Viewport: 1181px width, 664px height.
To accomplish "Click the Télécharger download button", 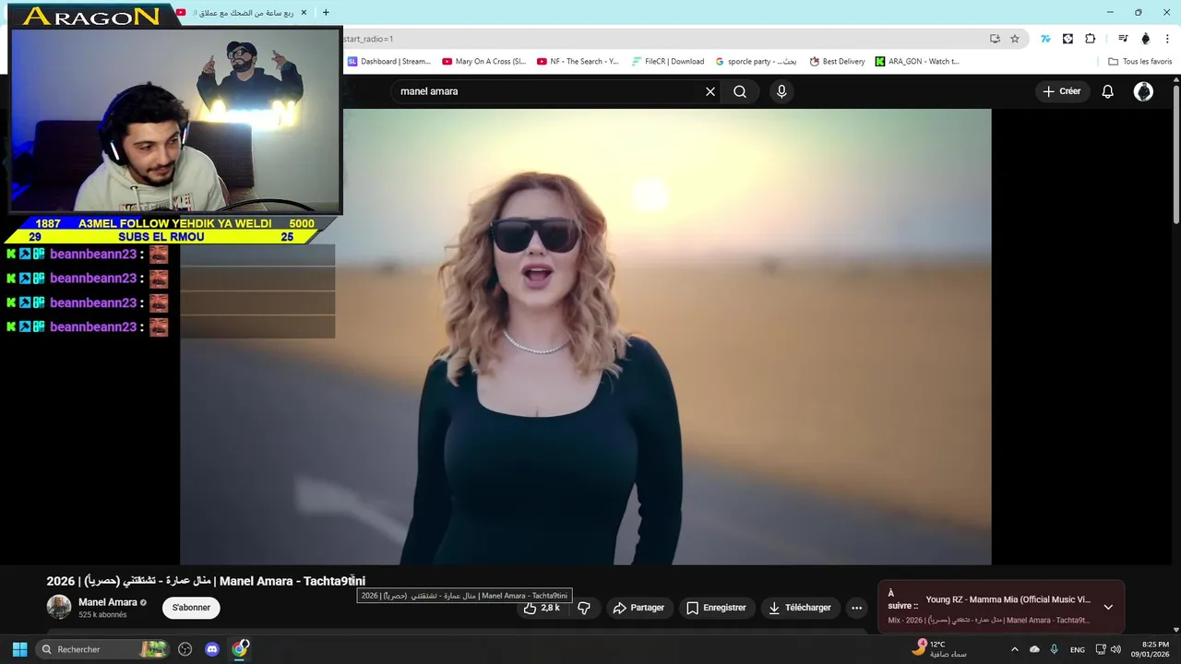I will coord(800,608).
